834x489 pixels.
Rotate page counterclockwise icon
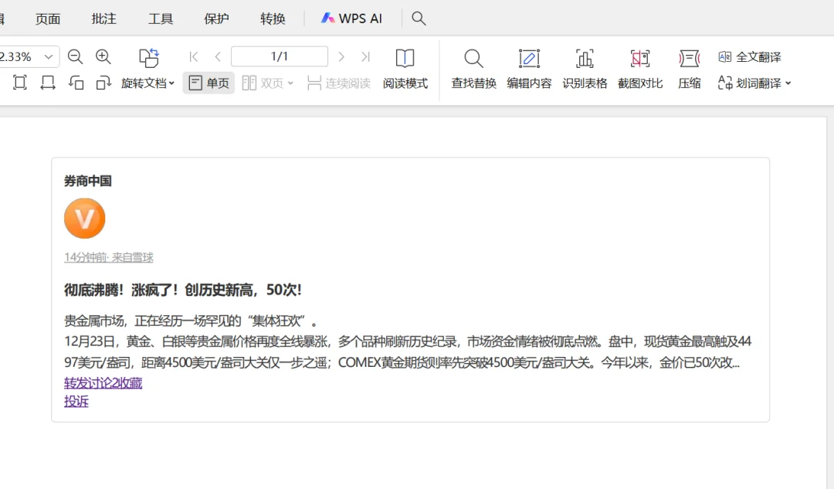(76, 83)
